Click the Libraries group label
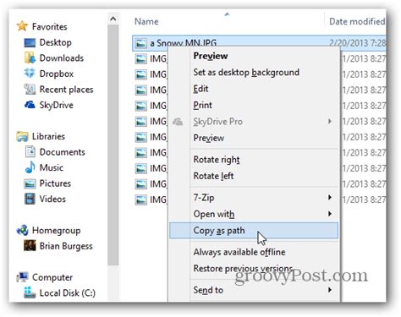Screen dimensions: 401x317 (48, 136)
